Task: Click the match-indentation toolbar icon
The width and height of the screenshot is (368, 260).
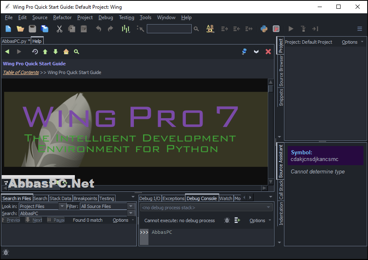Action: [x=249, y=29]
